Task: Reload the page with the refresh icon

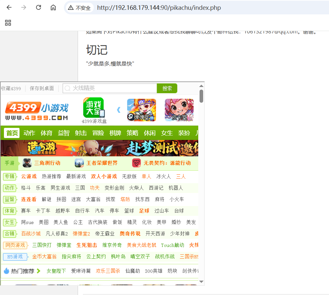Action: pos(38,8)
